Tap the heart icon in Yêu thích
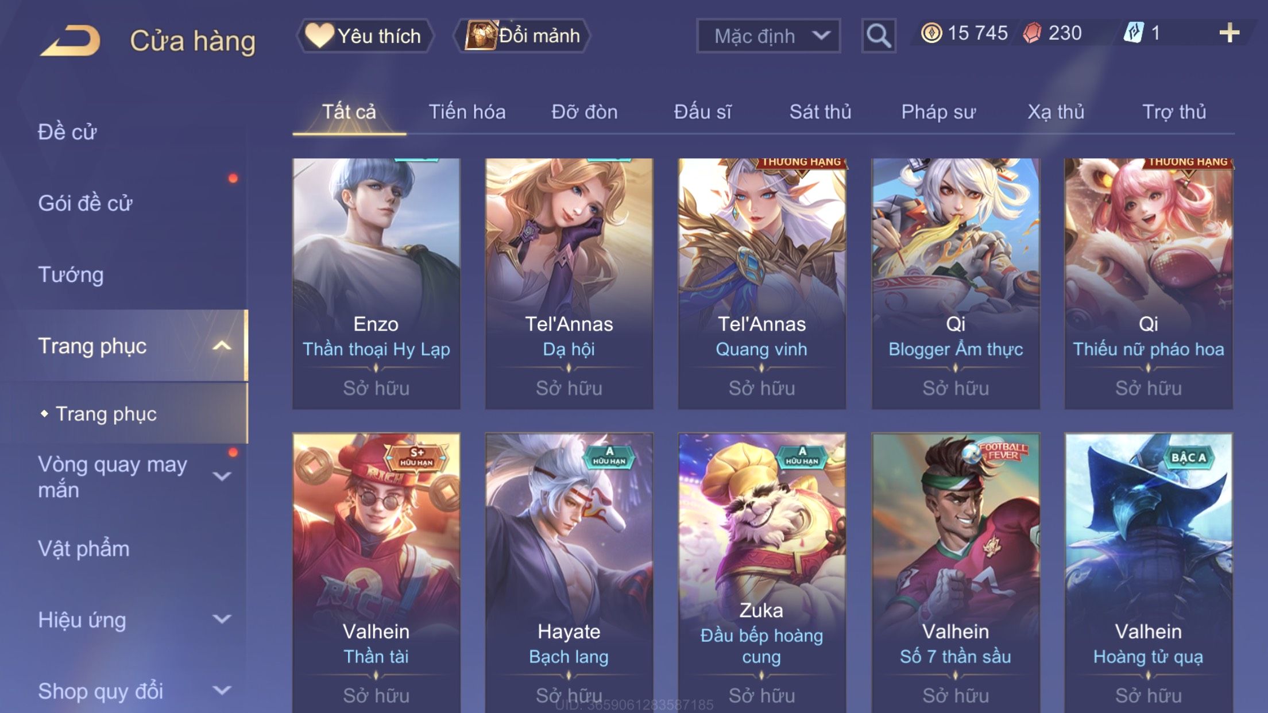 [319, 35]
